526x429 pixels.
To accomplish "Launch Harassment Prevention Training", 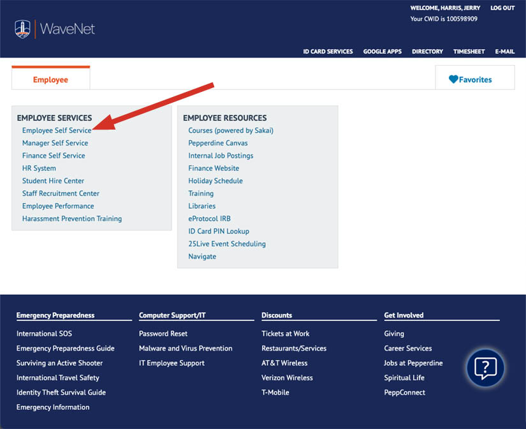I will tap(72, 218).
